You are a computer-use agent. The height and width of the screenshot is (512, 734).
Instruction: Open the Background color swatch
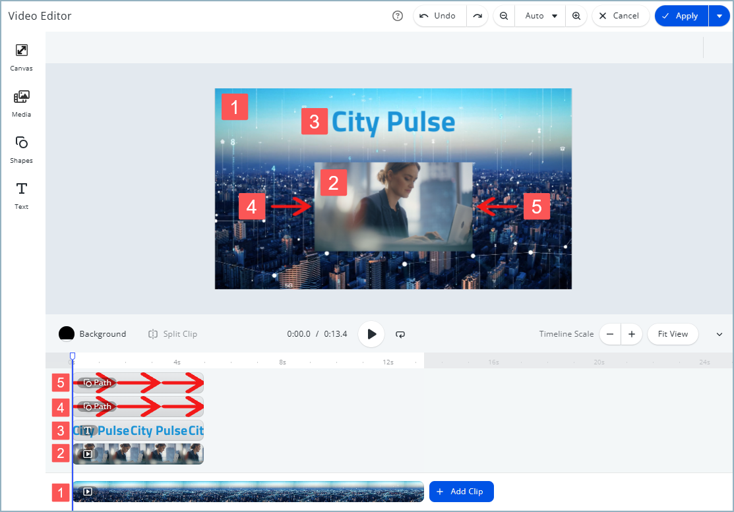pyautogui.click(x=67, y=334)
